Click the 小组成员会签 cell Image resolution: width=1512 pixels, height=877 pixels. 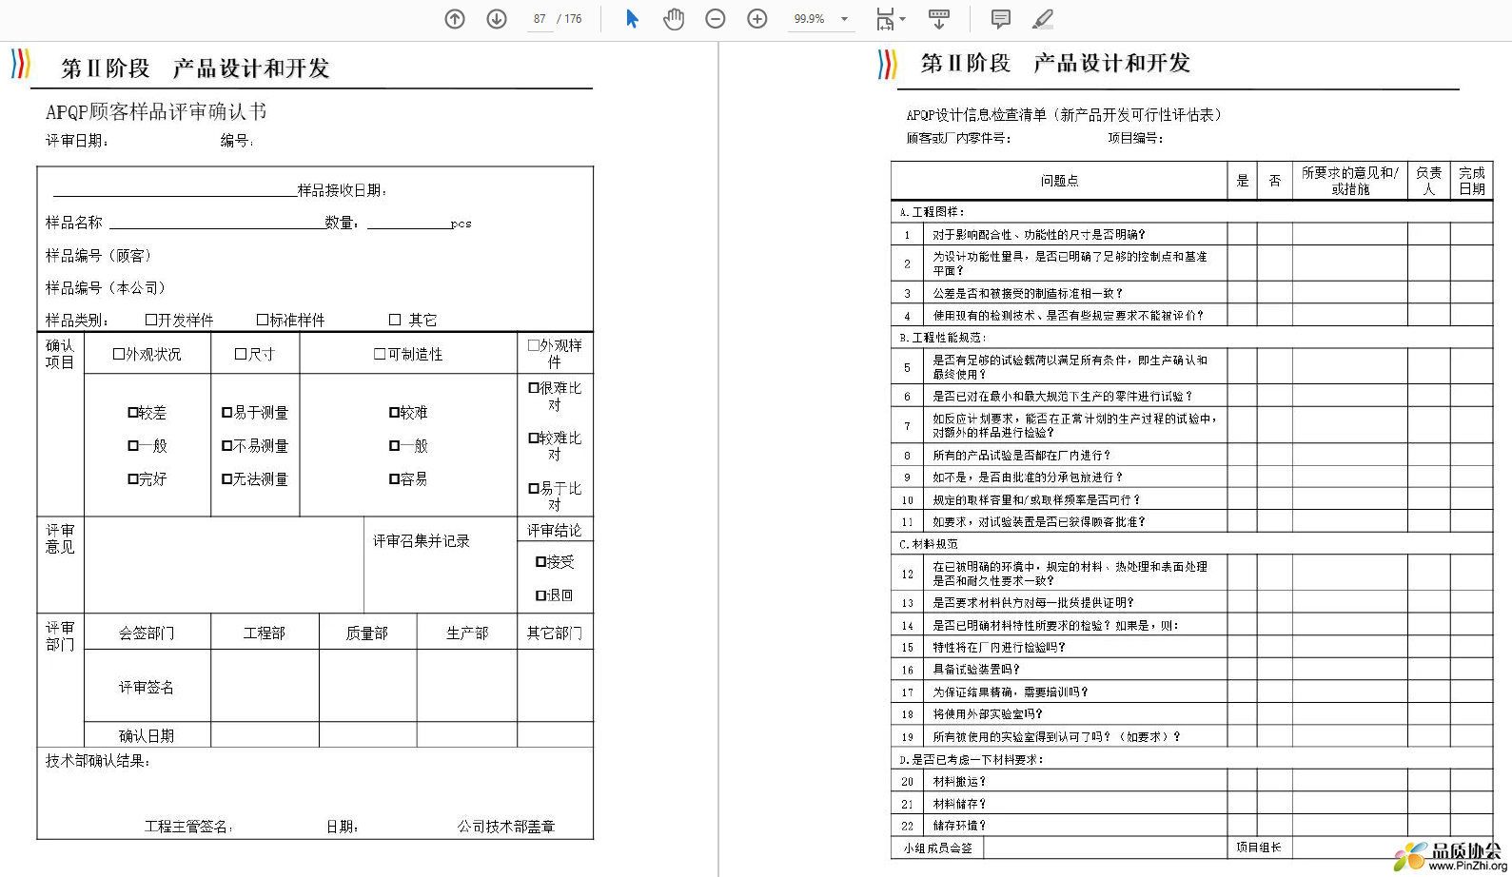937,848
